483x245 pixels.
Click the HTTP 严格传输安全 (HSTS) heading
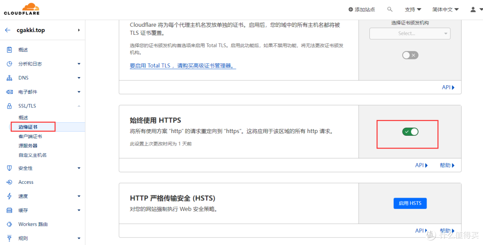click(x=173, y=198)
